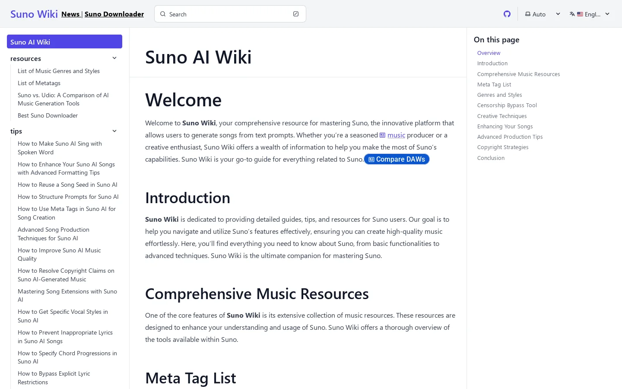The height and width of the screenshot is (389, 622).
Task: Open the GitHub repository icon
Action: pyautogui.click(x=507, y=14)
